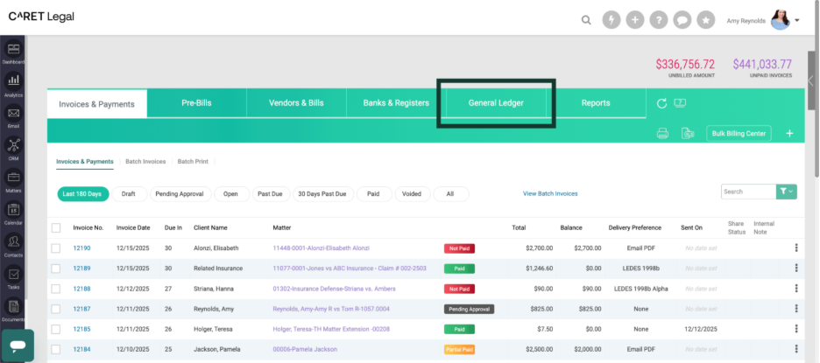Click Amy Reynolds profile avatar
The image size is (820, 363).
[x=781, y=20]
